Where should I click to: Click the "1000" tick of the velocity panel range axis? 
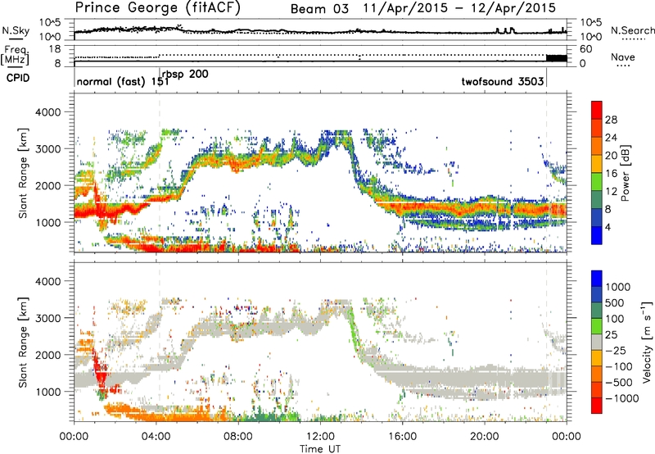click(48, 392)
